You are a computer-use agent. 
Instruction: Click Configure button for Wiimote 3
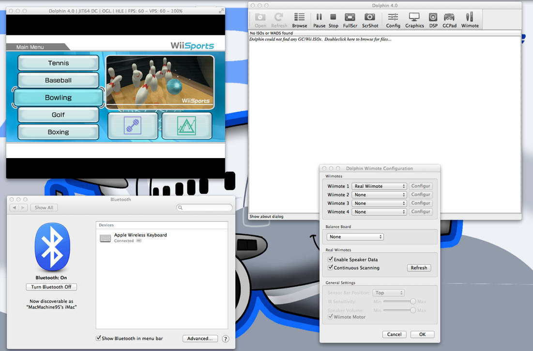421,203
